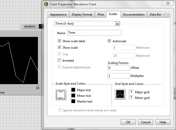
Task: Pick the Marker text color swatch
Action: 73,101
